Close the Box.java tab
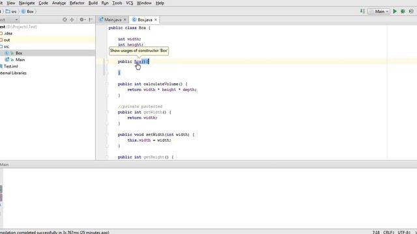This screenshot has width=417, height=234. (x=156, y=19)
